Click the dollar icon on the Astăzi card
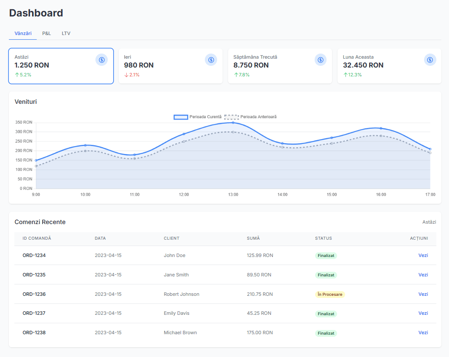Image resolution: width=449 pixels, height=357 pixels. click(x=101, y=60)
